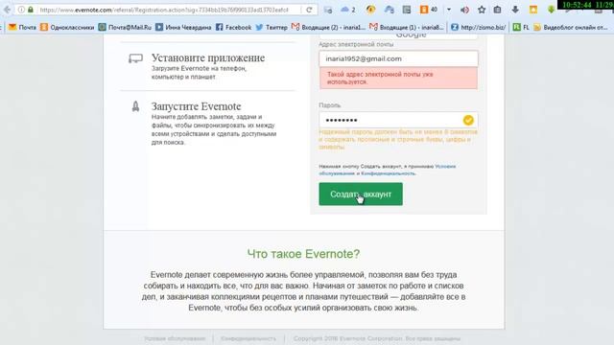This screenshot has height=345, width=614.
Task: Open footer Условия обслуживания link
Action: (x=175, y=338)
